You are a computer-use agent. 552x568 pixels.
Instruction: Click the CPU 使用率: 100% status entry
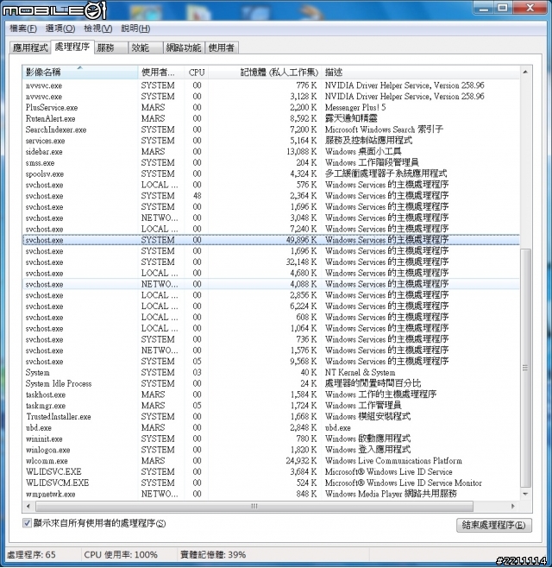[x=121, y=554]
